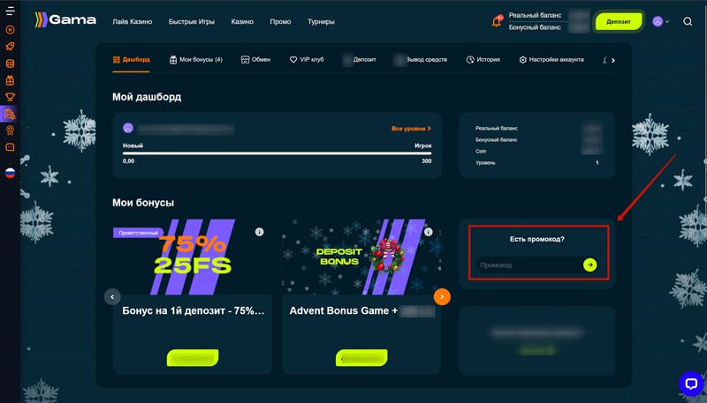Go to the previous bonus slide
Viewport: 707px width, 403px height.
point(112,297)
